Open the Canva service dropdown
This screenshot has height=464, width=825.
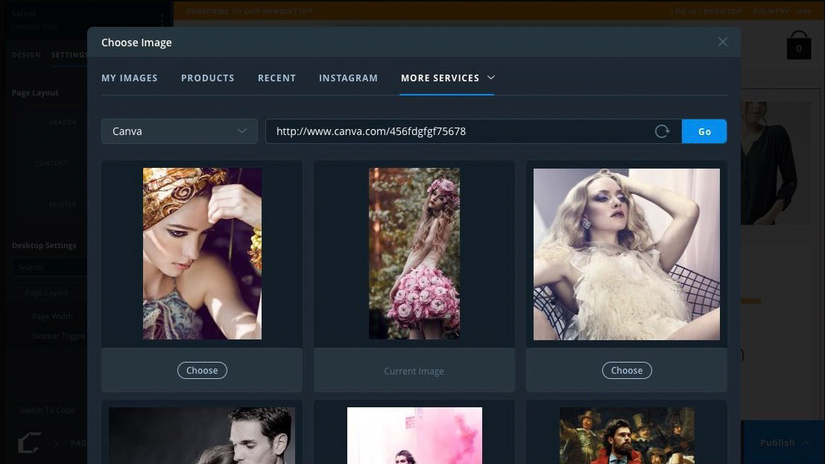pyautogui.click(x=180, y=131)
